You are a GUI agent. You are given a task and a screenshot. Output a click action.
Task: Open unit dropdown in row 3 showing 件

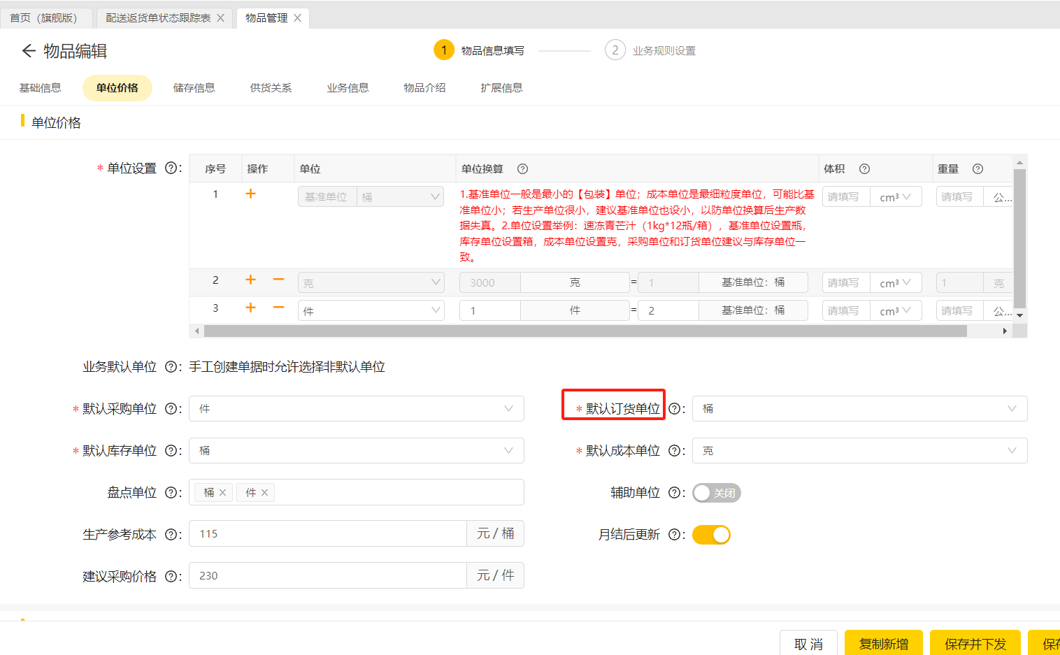coord(371,310)
